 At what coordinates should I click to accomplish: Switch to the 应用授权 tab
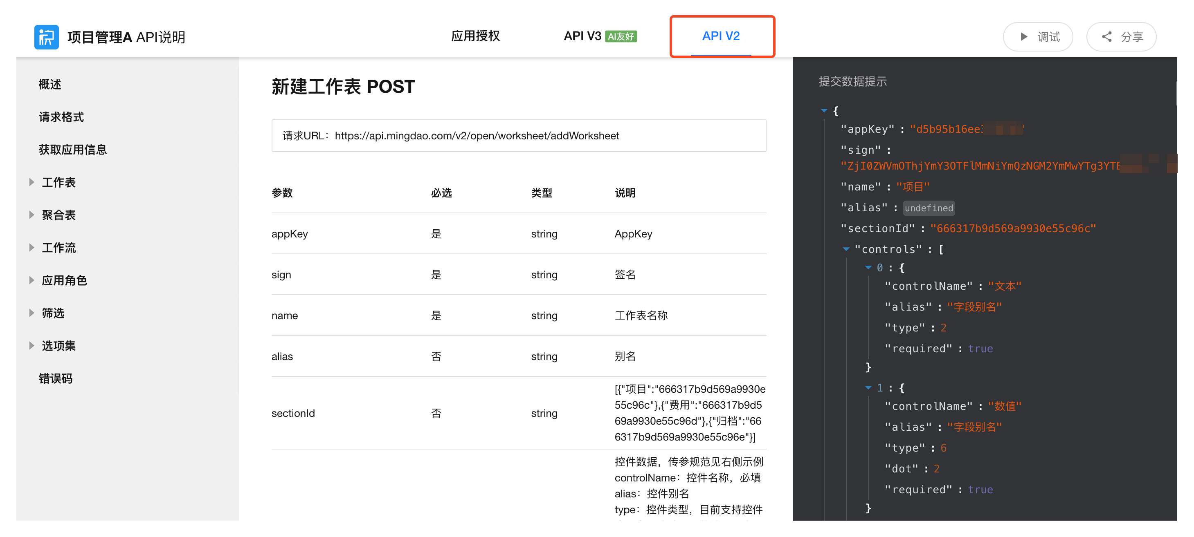click(475, 36)
